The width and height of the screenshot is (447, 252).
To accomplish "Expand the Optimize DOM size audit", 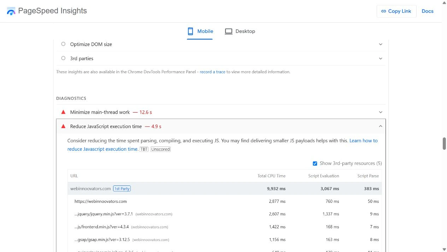I will click(x=381, y=44).
